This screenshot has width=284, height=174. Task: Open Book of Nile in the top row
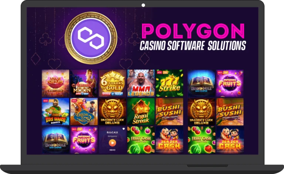[x=202, y=83]
